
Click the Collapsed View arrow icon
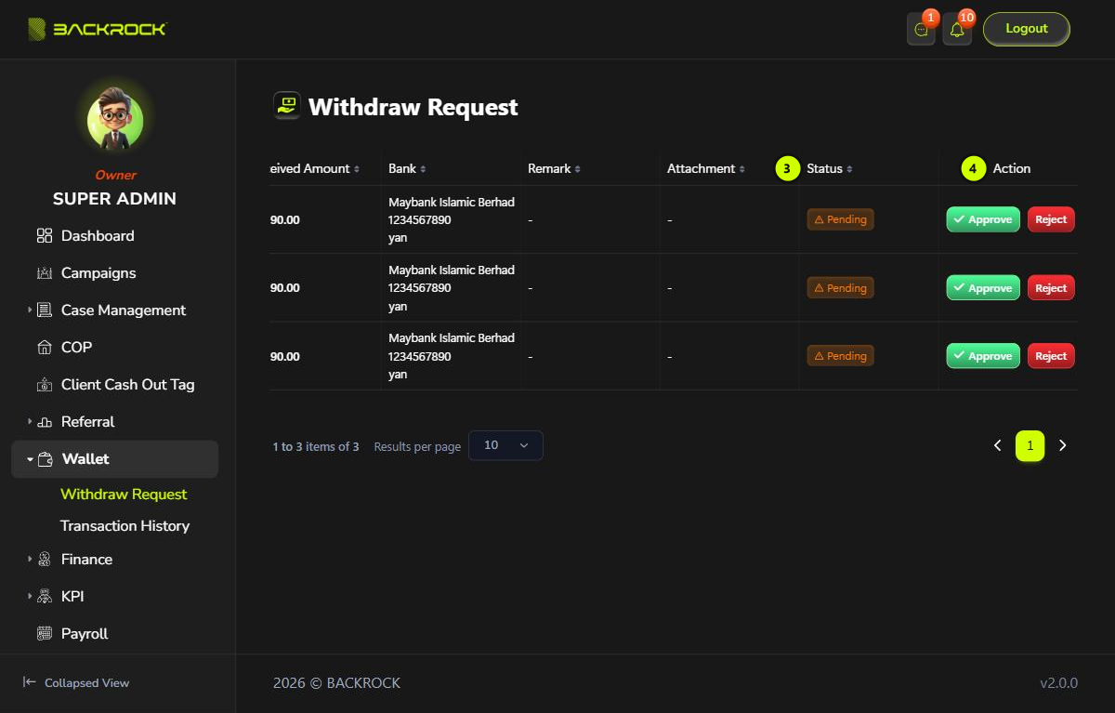click(30, 682)
